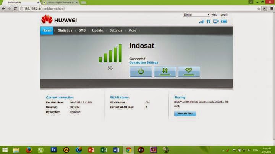Go to the Update tab
This screenshot has height=154, width=275.
coord(97,30)
